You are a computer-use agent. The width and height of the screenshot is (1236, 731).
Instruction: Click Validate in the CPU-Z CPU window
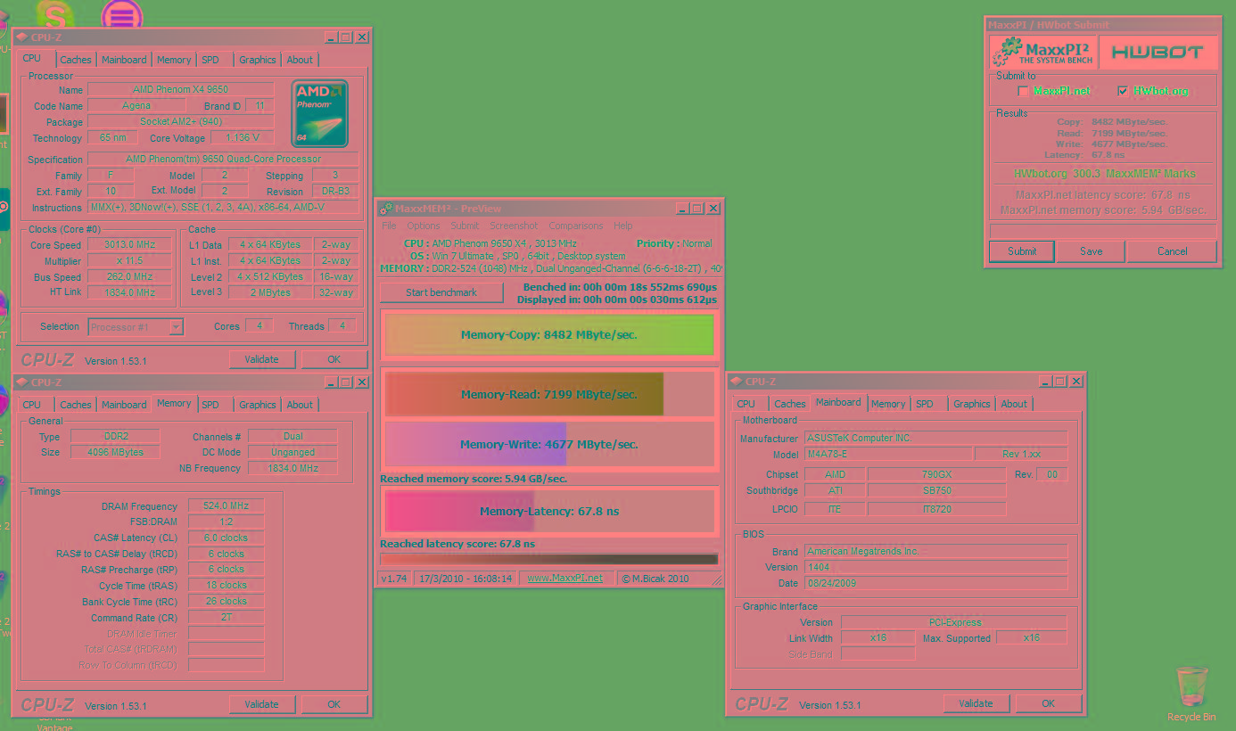coord(261,359)
